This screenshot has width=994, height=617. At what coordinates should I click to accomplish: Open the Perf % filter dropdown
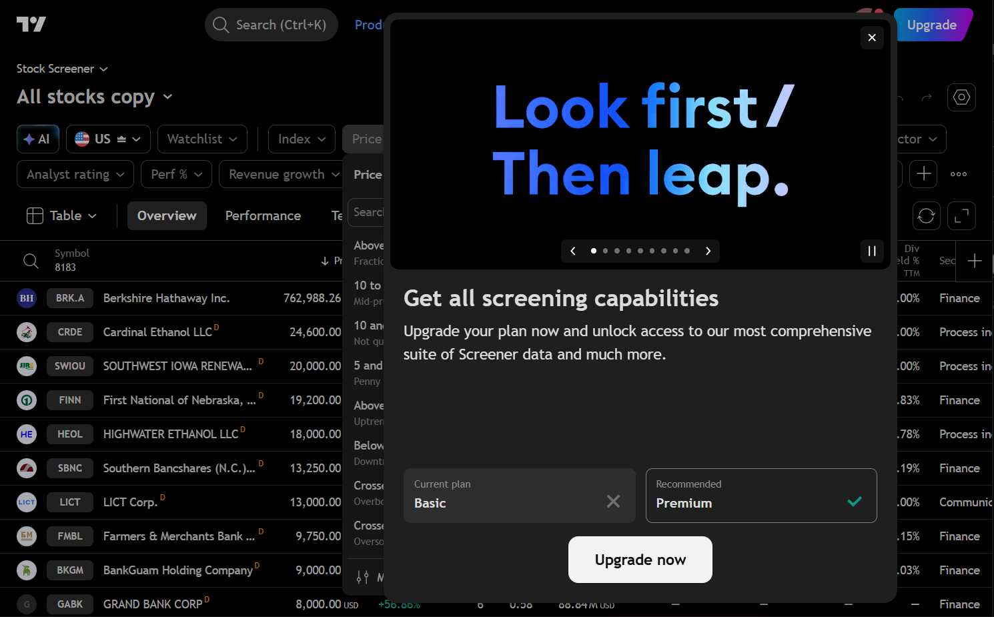click(x=176, y=174)
